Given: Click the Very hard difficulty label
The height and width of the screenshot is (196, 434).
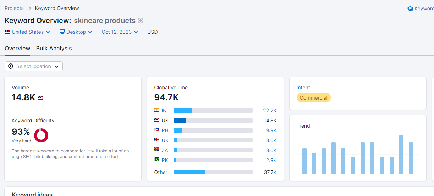Looking at the screenshot, I should (x=21, y=141).
